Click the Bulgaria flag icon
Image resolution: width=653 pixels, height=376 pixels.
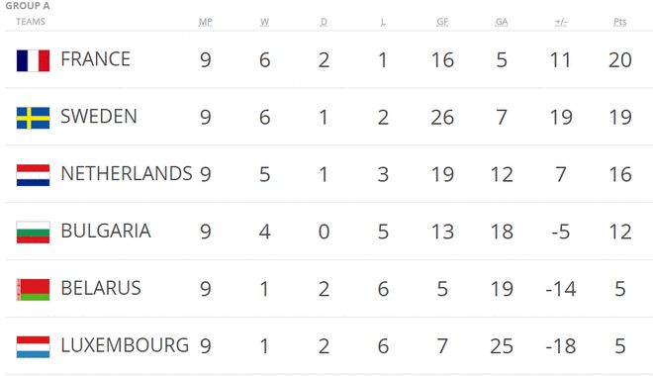(x=33, y=233)
